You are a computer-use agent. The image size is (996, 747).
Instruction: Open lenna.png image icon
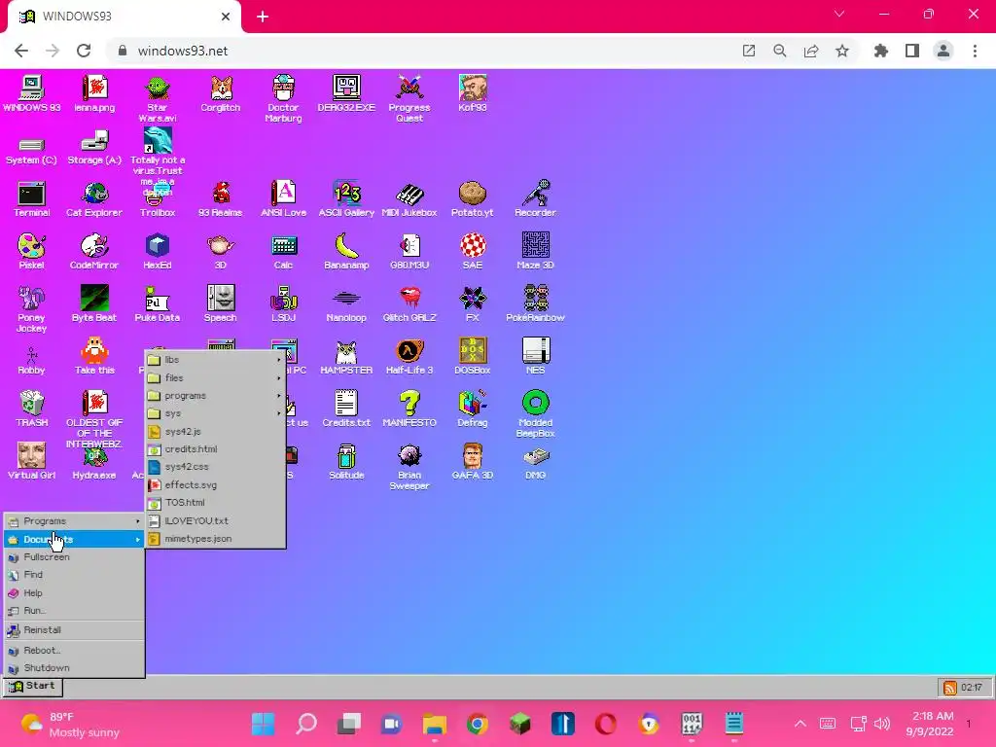pyautogui.click(x=94, y=94)
